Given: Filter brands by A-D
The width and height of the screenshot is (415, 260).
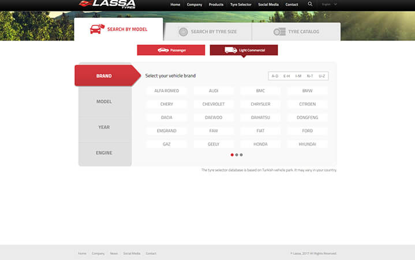Looking at the screenshot, I should pyautogui.click(x=275, y=76).
